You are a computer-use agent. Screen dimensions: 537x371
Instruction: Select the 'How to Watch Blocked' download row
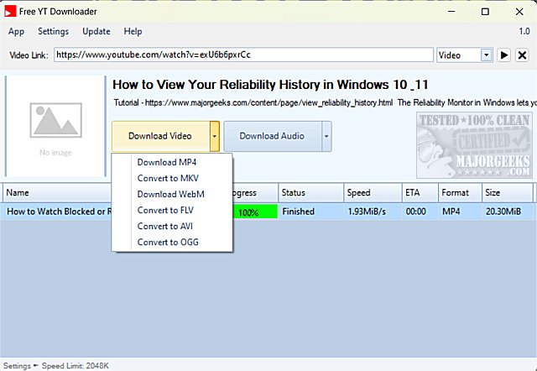coord(268,212)
